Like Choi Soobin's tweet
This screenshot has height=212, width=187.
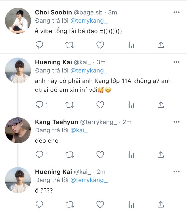click(x=100, y=45)
